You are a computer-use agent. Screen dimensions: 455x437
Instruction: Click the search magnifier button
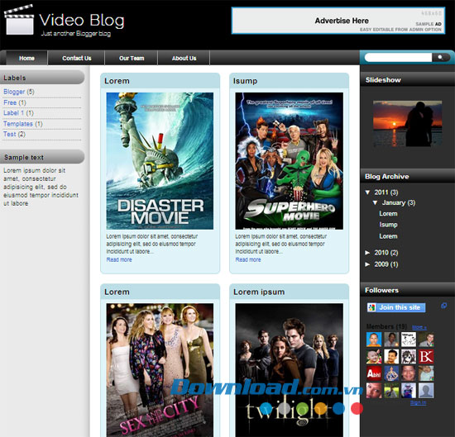pos(440,57)
